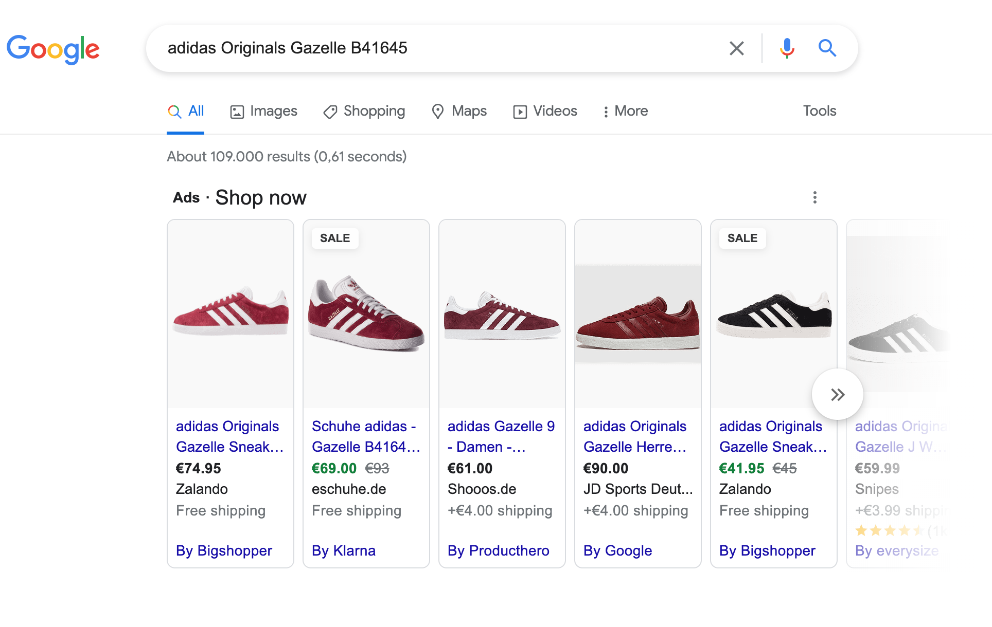The height and width of the screenshot is (627, 992).
Task: Click the €74.95 price
Action: 199,468
